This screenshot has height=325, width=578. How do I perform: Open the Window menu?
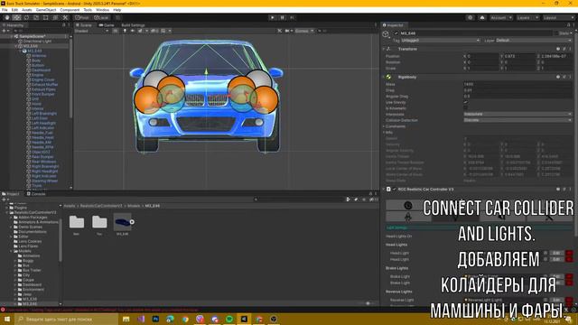click(x=102, y=10)
